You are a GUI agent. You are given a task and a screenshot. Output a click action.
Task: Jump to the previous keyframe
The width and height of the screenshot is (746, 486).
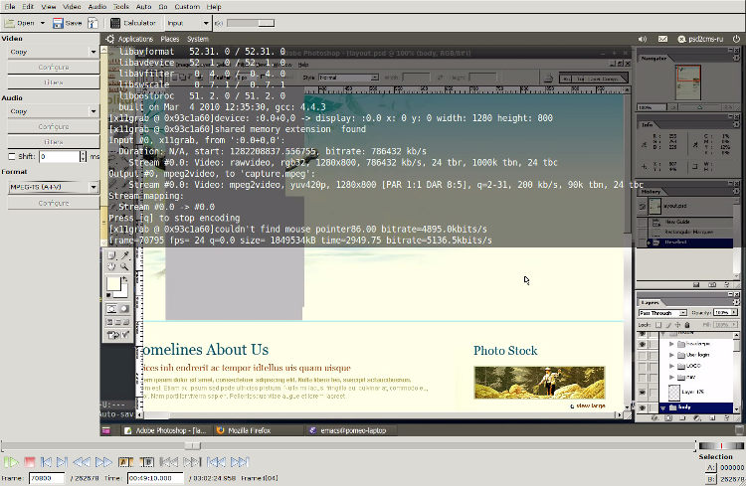pyautogui.click(x=82, y=462)
